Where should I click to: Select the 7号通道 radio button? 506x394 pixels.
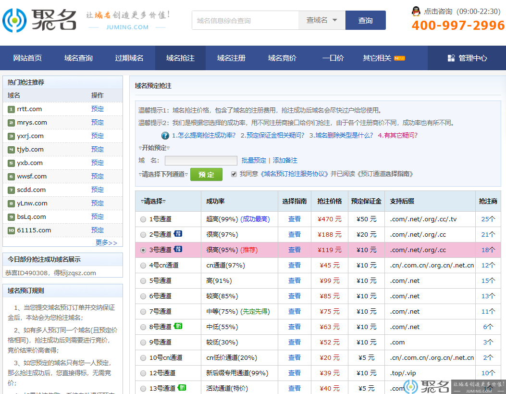tap(143, 312)
